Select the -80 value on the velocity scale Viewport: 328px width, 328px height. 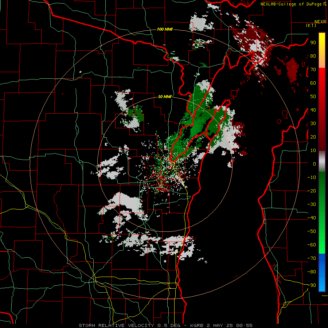[x=312, y=272]
